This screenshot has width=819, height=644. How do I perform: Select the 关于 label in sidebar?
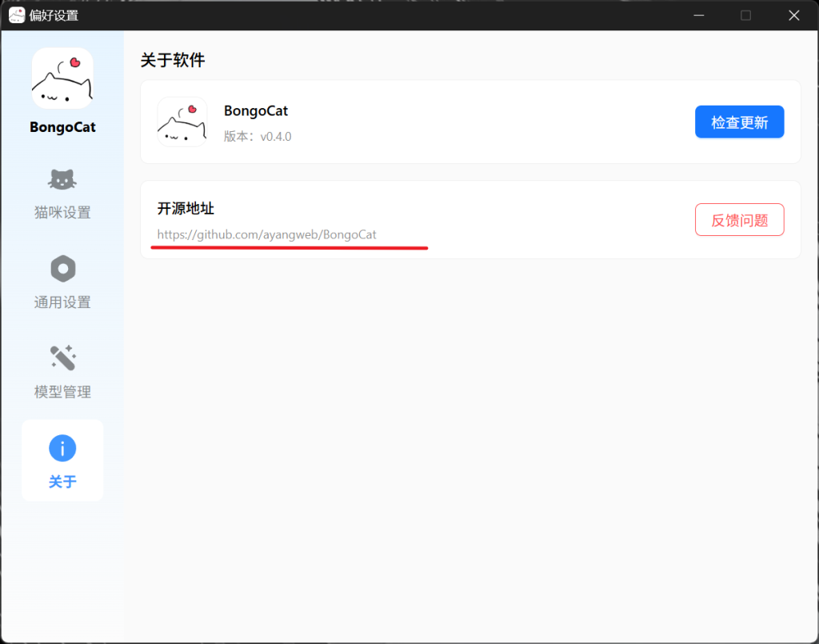tap(62, 482)
